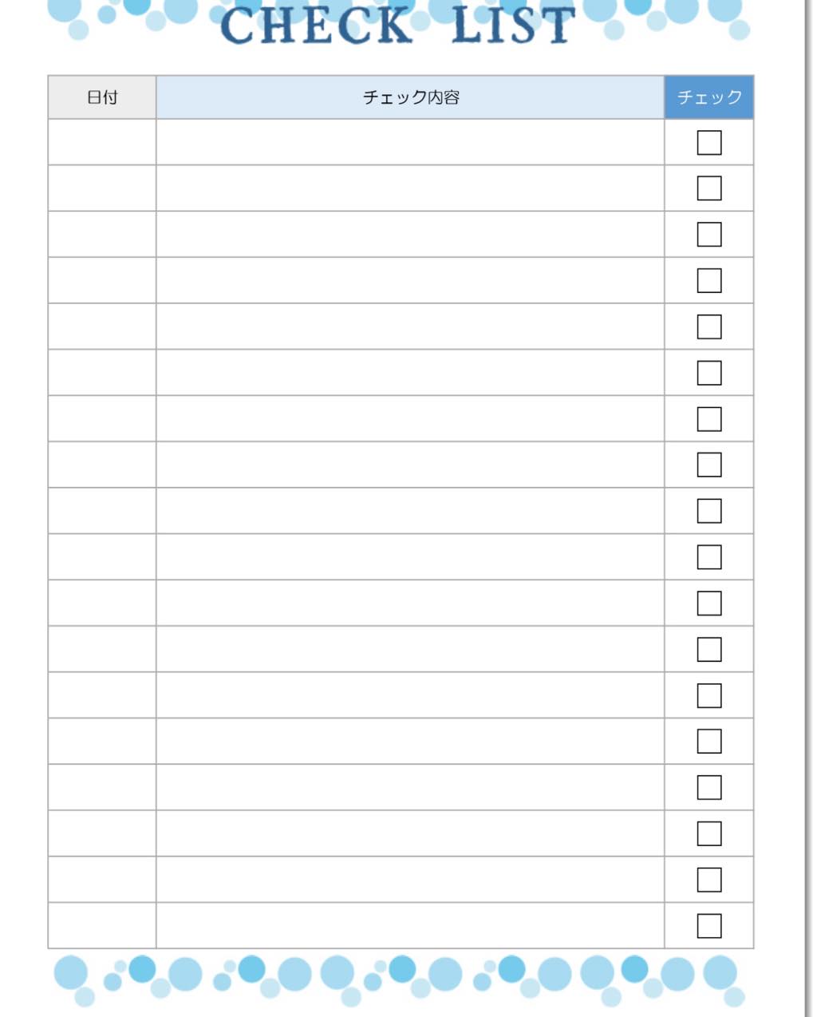Click the チェック内容 column header
The height and width of the screenshot is (1017, 813).
[410, 97]
